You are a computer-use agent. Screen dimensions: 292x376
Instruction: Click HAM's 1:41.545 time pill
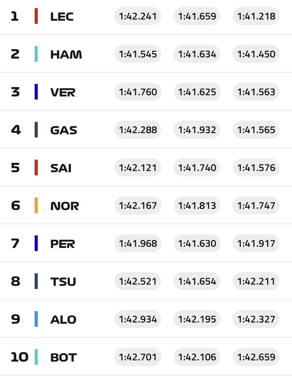point(138,54)
